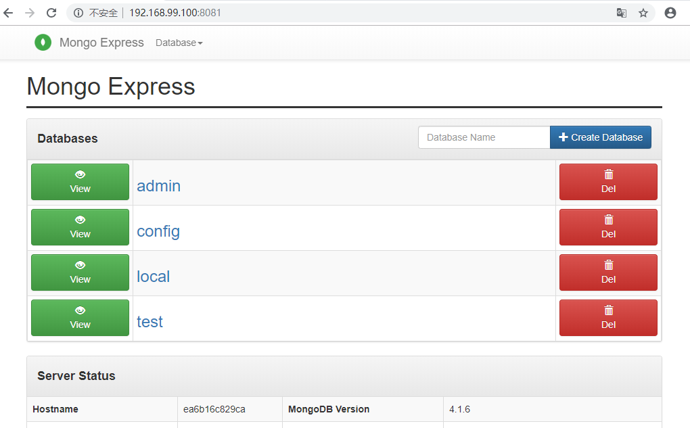Image resolution: width=690 pixels, height=428 pixels.
Task: Click the Hostname label cell
Action: (x=102, y=409)
